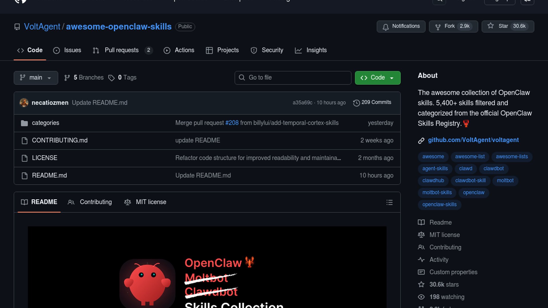Click the 198 watching eye icon
The width and height of the screenshot is (548, 308).
coord(421,297)
